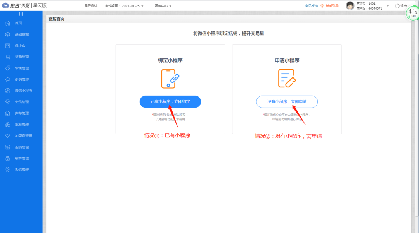Switch to the 微店首页 tab
The width and height of the screenshot is (419, 233).
(57, 18)
